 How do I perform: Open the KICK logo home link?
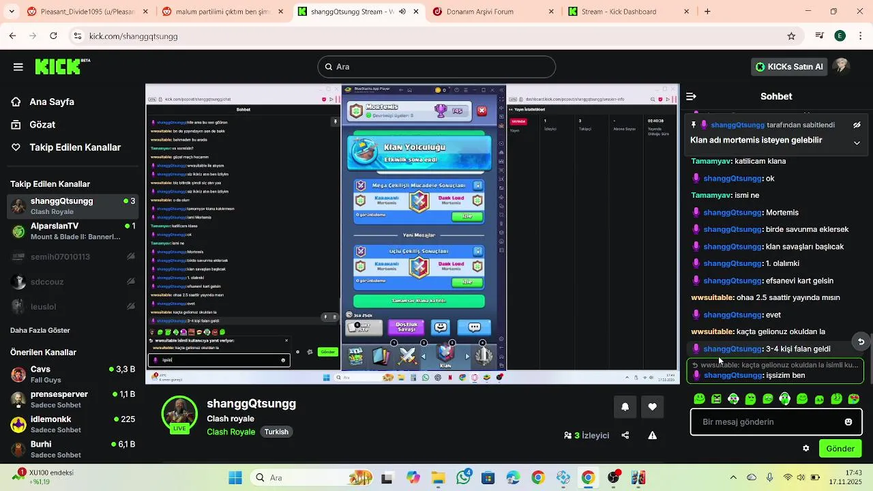62,66
